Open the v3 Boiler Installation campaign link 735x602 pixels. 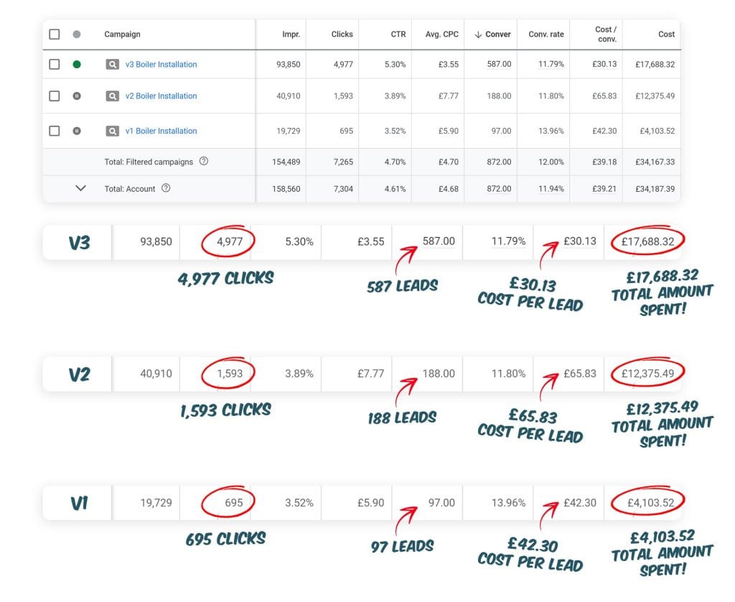click(161, 65)
